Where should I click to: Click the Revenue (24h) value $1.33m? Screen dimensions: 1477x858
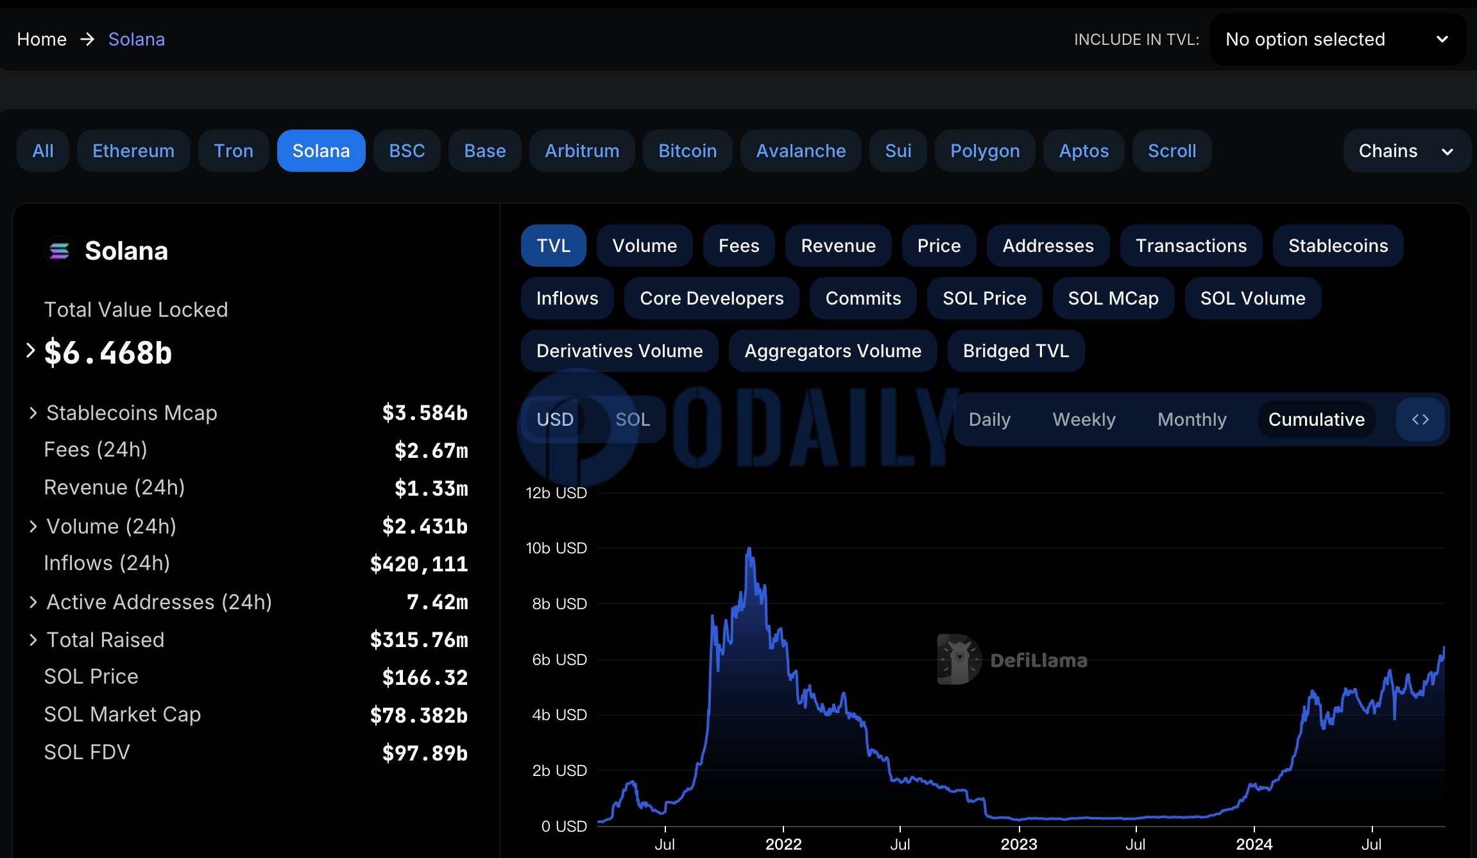pos(431,488)
